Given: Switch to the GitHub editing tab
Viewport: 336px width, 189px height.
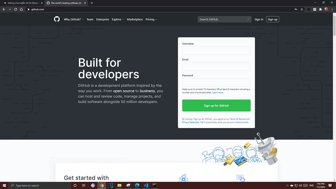Looking at the screenshot, I should click(22, 3).
